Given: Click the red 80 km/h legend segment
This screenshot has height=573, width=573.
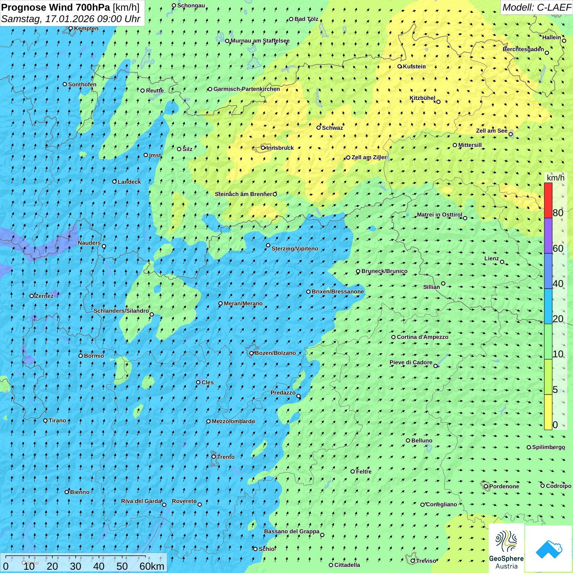Looking at the screenshot, I should 548,200.
